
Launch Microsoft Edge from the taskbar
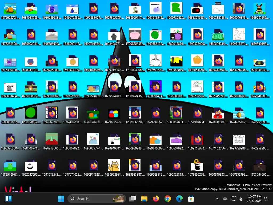179,199
